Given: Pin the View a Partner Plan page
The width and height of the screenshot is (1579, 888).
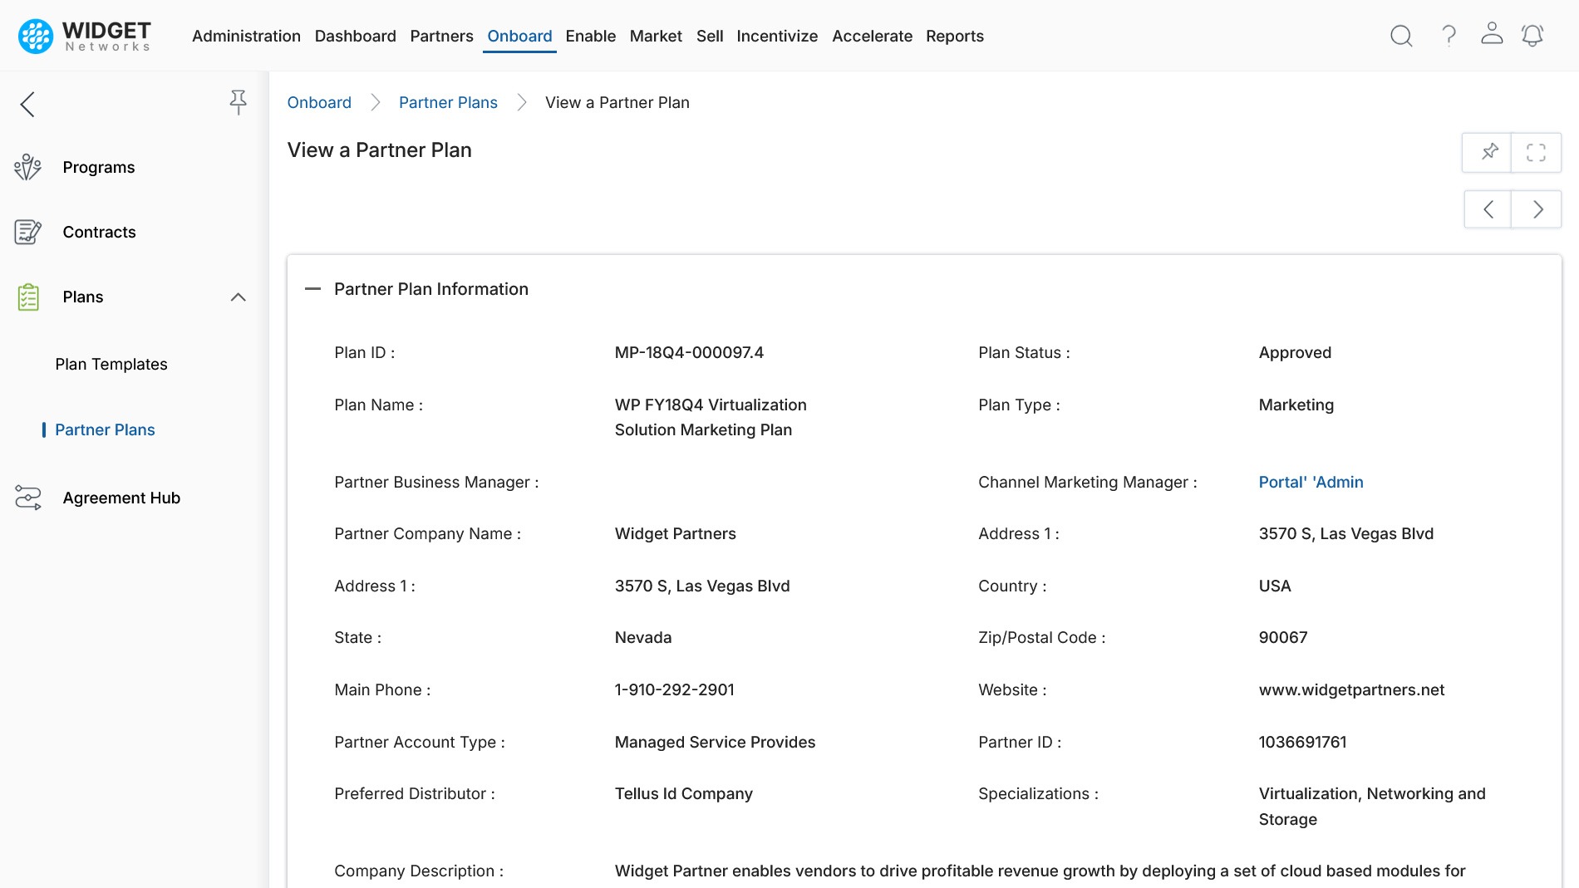Looking at the screenshot, I should point(1488,152).
